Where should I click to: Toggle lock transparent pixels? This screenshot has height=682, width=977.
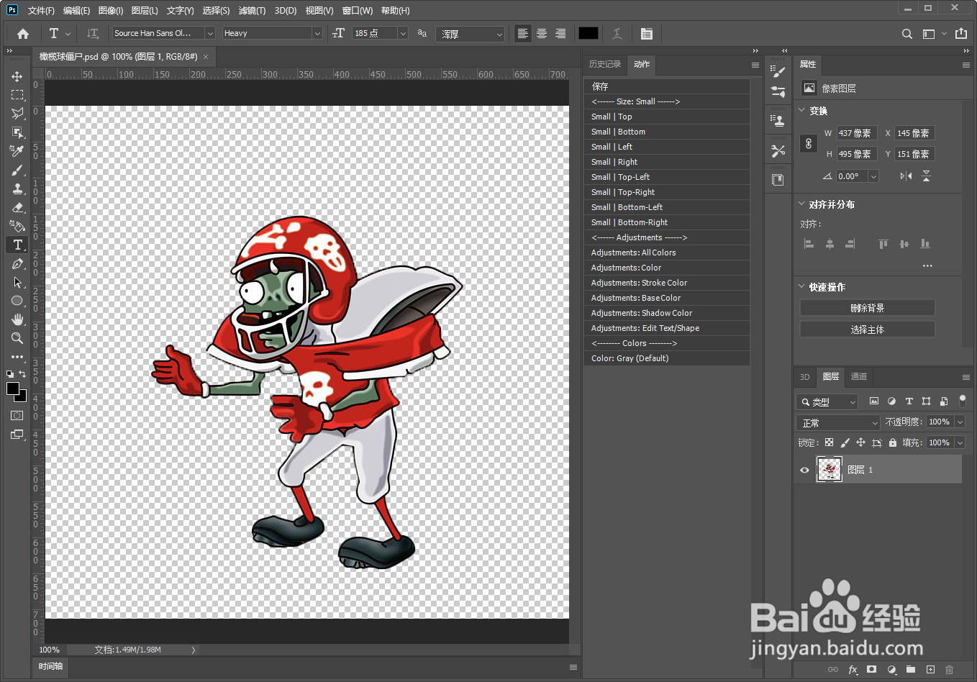[830, 442]
